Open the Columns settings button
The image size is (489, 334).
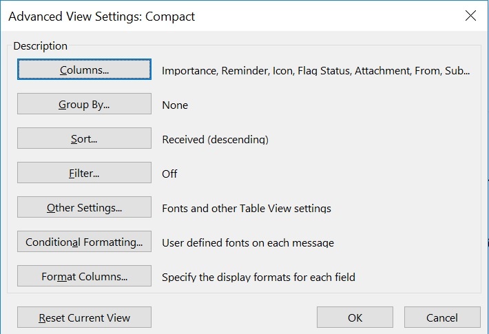(84, 70)
